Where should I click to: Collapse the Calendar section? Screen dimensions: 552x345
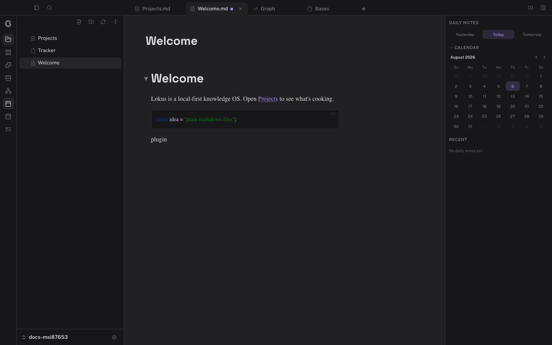(464, 48)
